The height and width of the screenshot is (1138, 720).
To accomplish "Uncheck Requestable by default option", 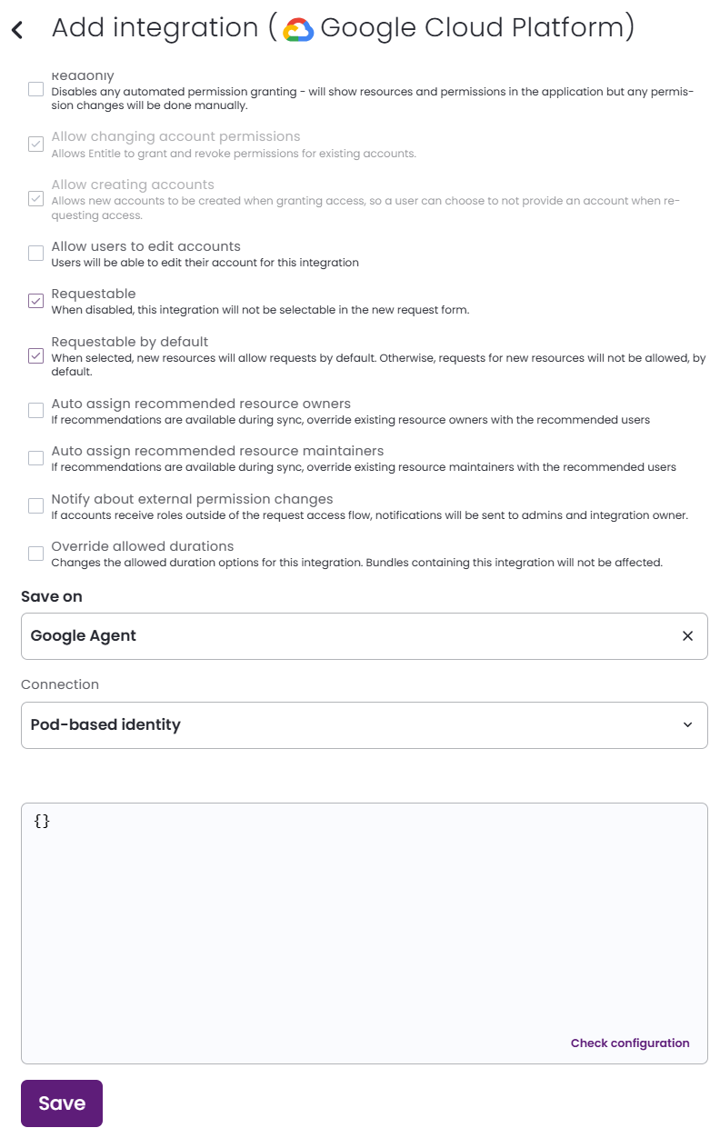I will click(35, 355).
